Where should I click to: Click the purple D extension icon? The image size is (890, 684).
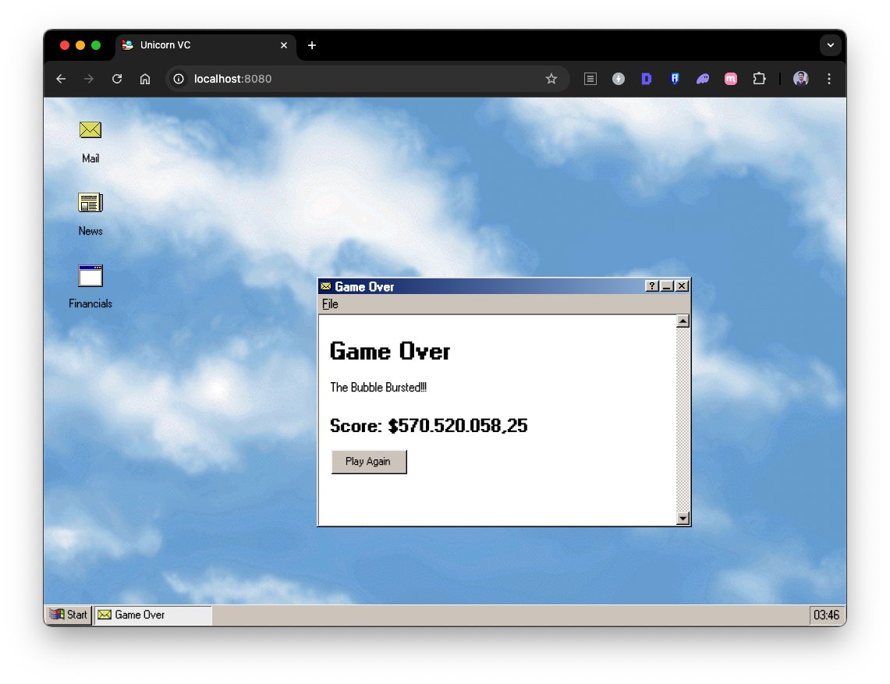[x=646, y=79]
